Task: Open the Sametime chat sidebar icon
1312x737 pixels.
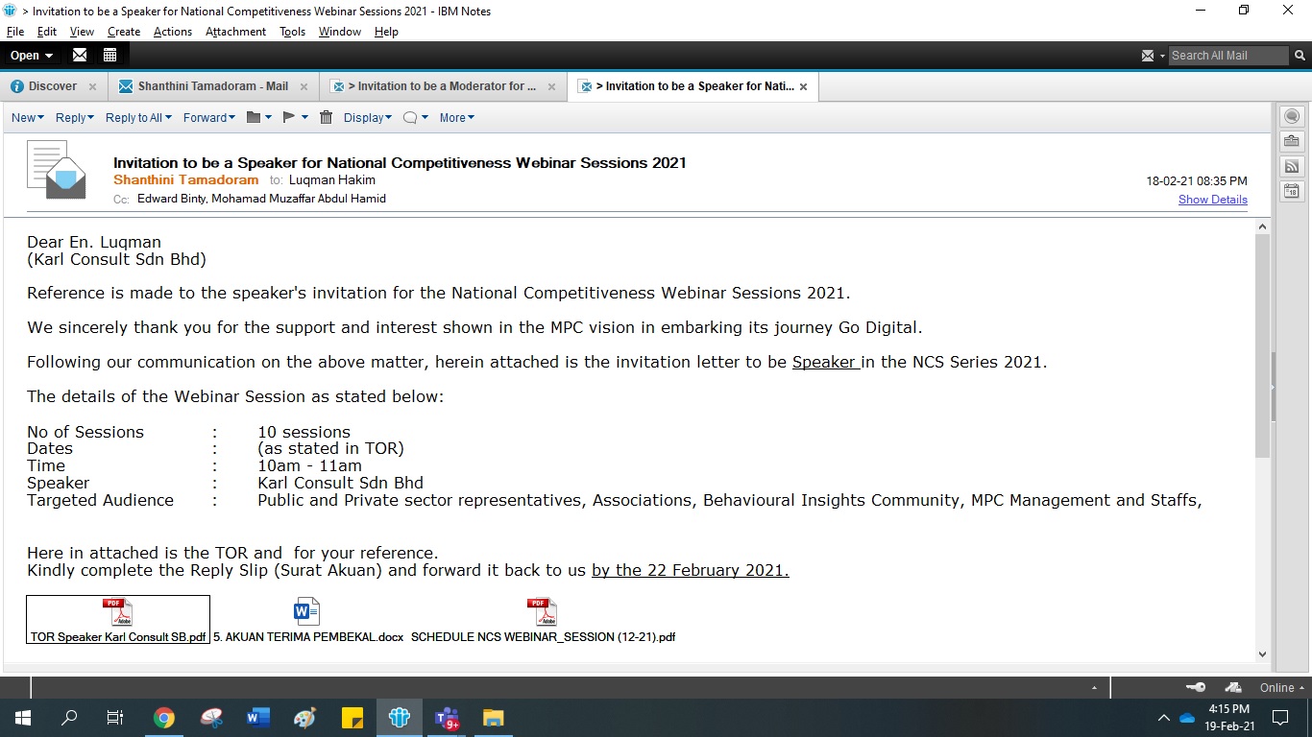Action: pos(1292,117)
